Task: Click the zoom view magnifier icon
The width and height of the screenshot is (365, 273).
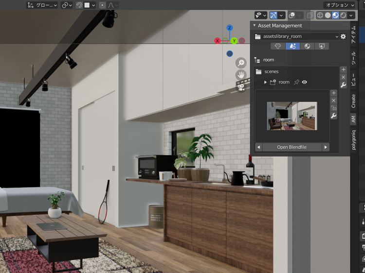Action: pyautogui.click(x=241, y=63)
